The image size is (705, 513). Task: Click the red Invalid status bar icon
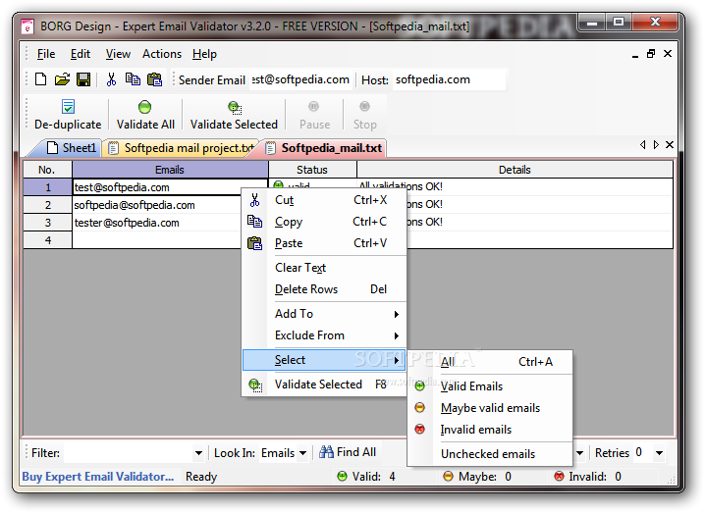tap(559, 476)
